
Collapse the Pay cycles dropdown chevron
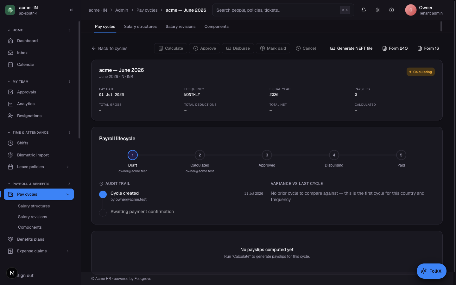click(x=67, y=194)
